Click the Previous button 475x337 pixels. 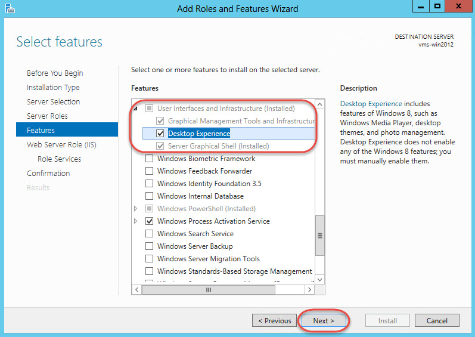[275, 321]
